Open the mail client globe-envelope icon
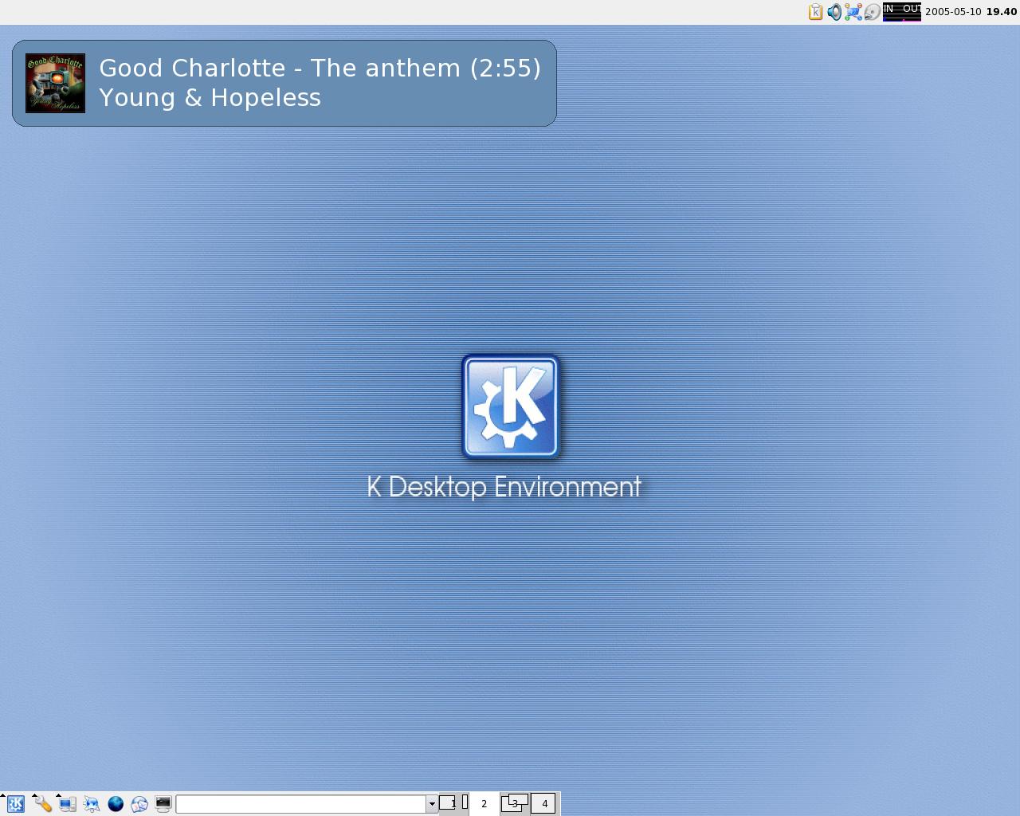 point(139,804)
